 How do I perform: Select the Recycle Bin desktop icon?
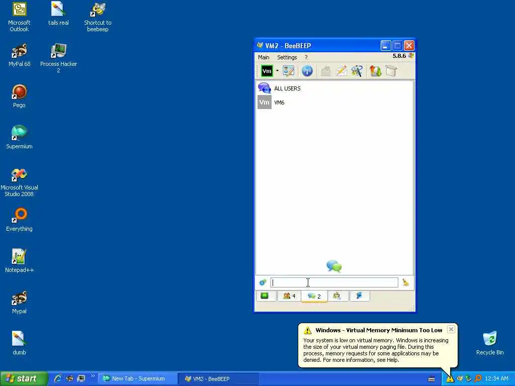(x=490, y=343)
